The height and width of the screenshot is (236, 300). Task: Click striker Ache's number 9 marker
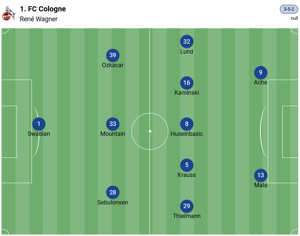click(x=261, y=73)
